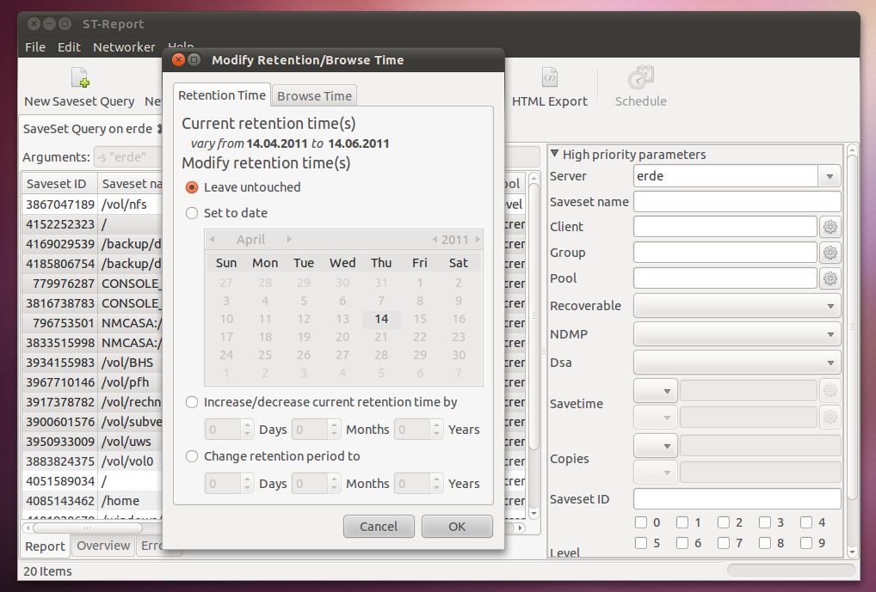
Task: Select saveset row 3950933009 /vol/uws
Action: point(92,442)
